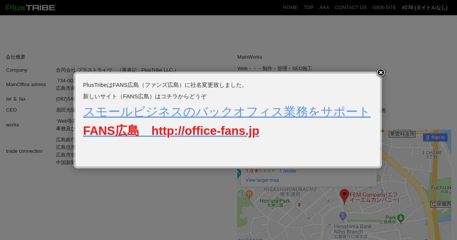Screen dimensions: 457x240
Task: Open the AAA menu item
Action: click(x=324, y=8)
